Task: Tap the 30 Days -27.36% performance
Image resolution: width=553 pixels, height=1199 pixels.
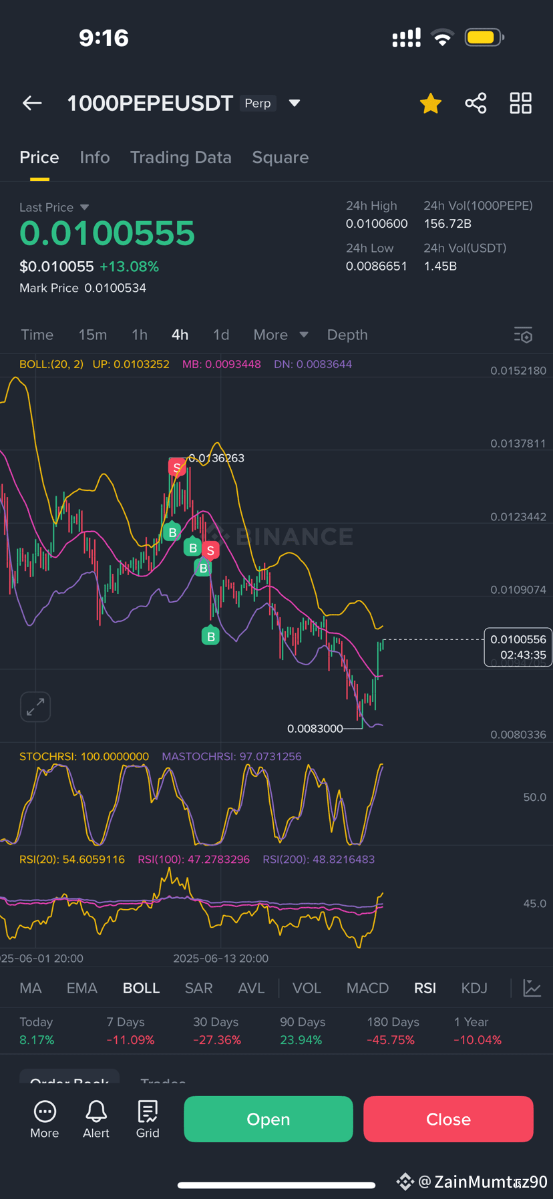Action: click(217, 1031)
